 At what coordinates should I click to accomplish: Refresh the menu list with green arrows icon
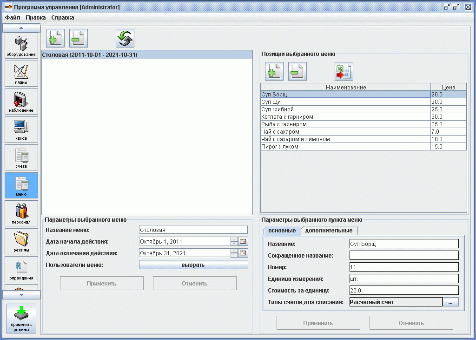125,38
